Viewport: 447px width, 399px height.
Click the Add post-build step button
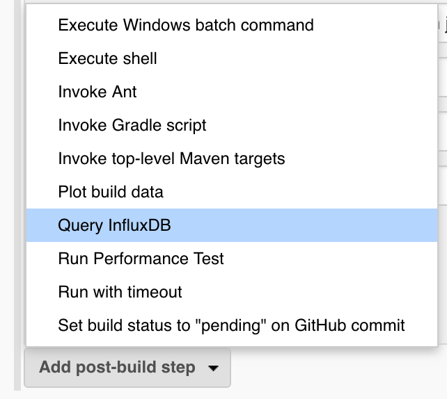(x=117, y=367)
